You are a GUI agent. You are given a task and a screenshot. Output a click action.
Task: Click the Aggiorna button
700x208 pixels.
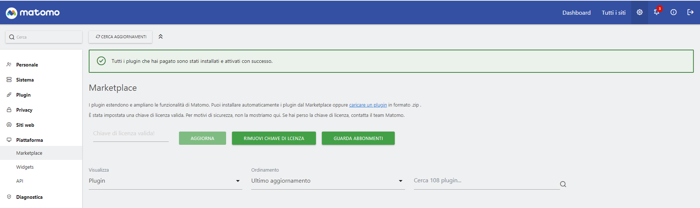pos(203,138)
